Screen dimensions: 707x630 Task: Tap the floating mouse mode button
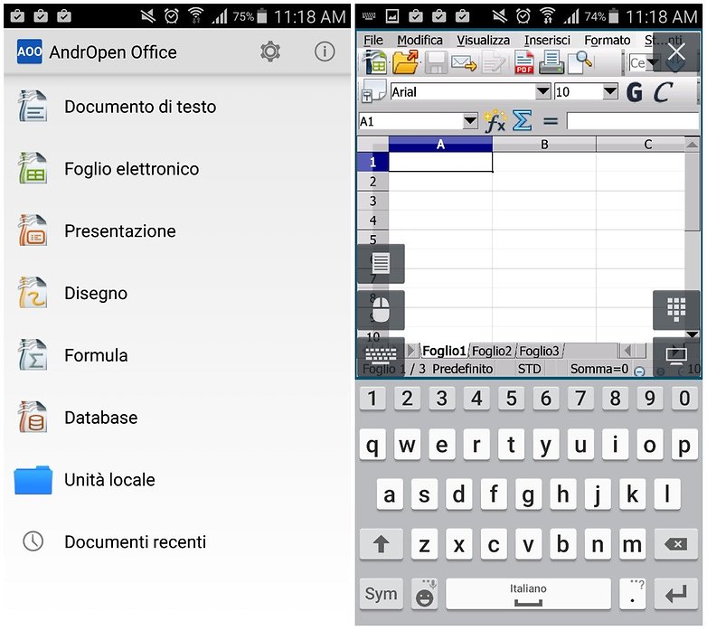pyautogui.click(x=381, y=310)
